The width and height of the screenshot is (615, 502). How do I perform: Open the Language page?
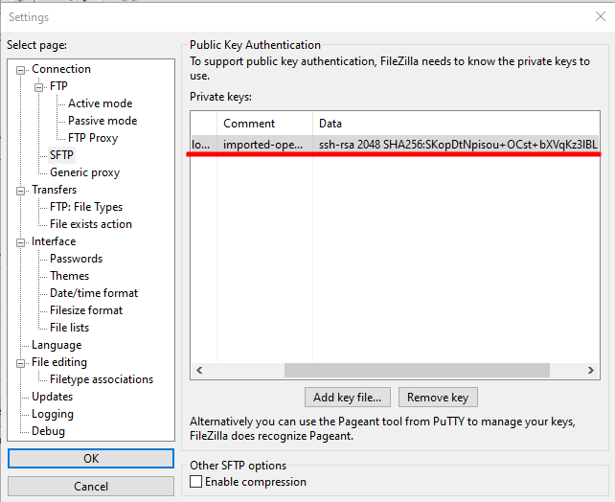[x=57, y=345]
